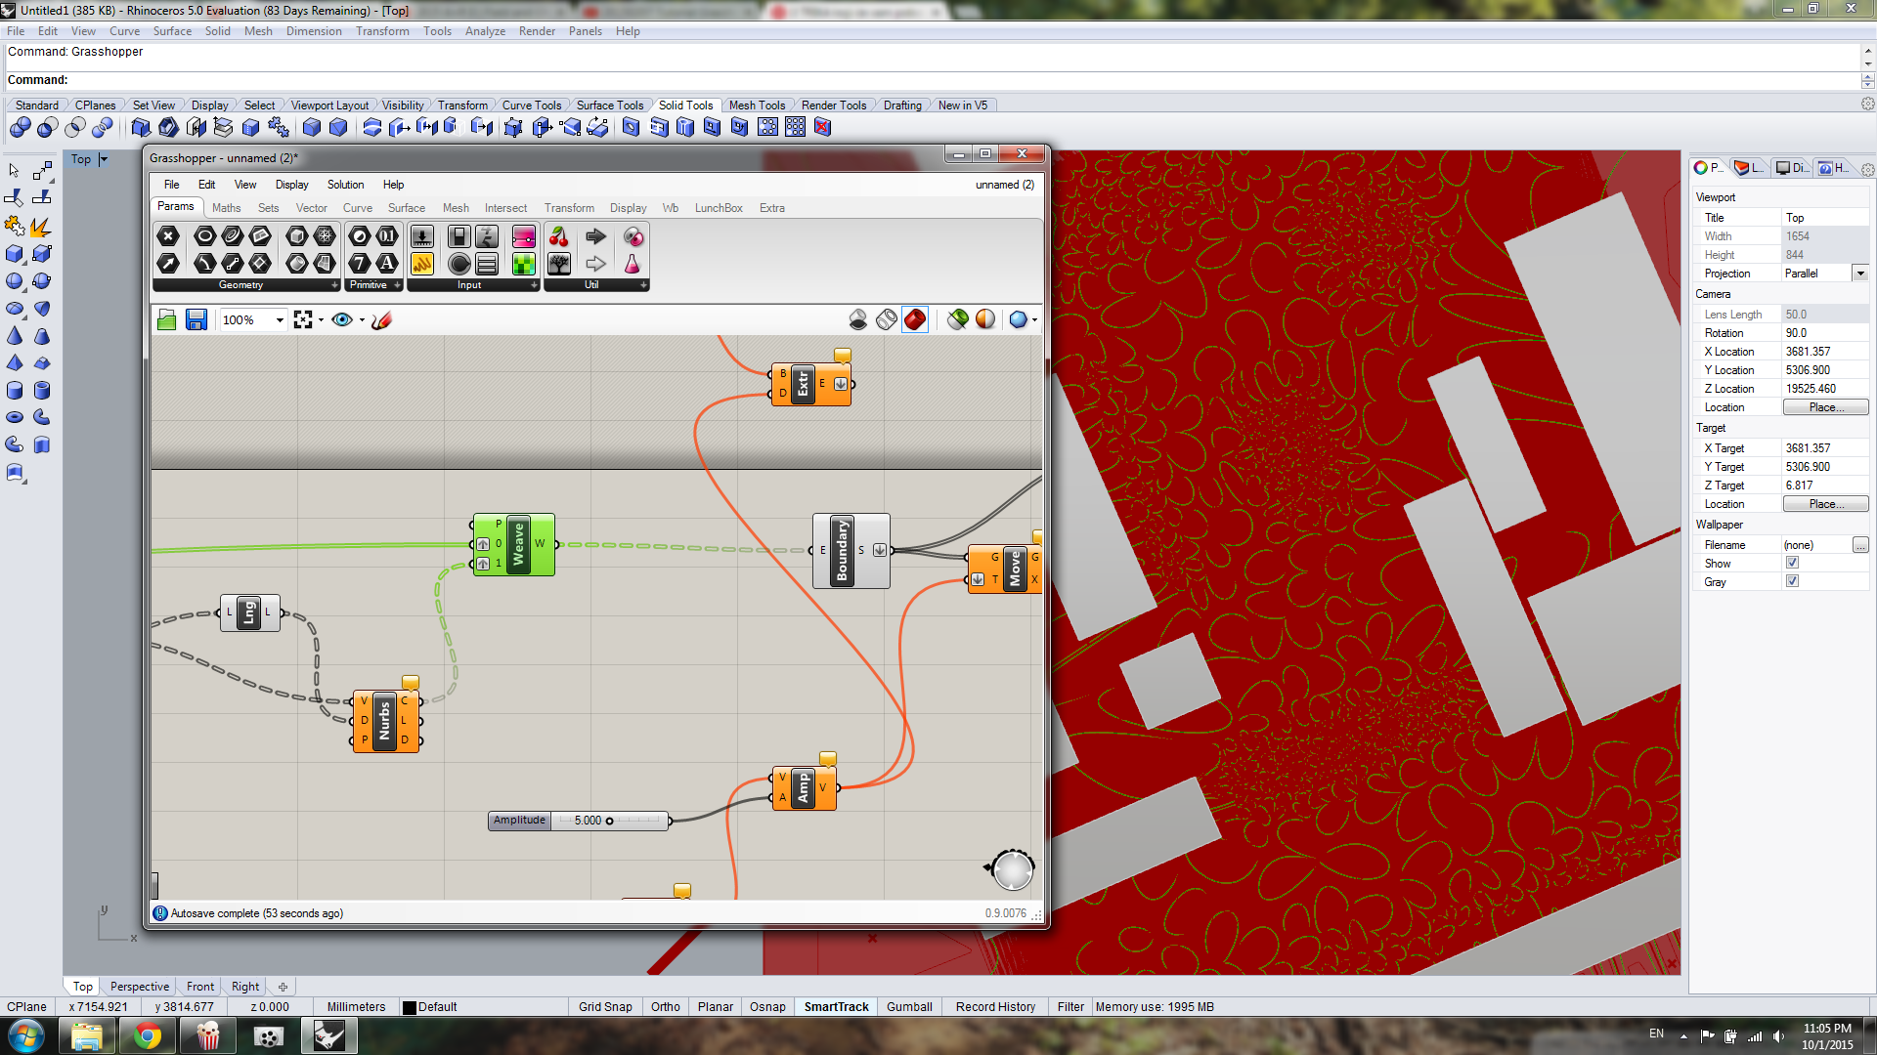
Task: Click the Sketch pencil tool in canvas toolbar
Action: point(382,319)
